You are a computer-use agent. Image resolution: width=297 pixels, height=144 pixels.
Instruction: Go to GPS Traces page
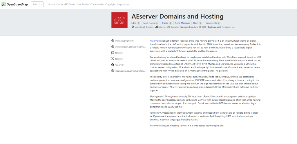70,5
